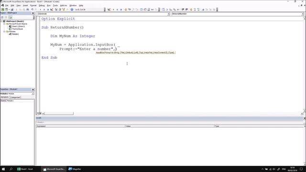Screen dimensions: 306x172
Task: Click Toggle Folders icon in Project Explorer
Action: pos(10,17)
